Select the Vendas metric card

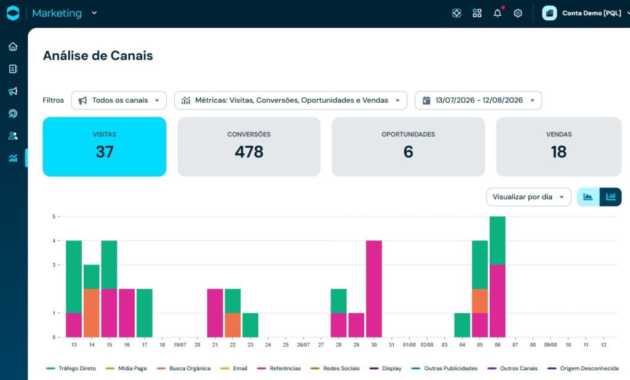coord(559,146)
